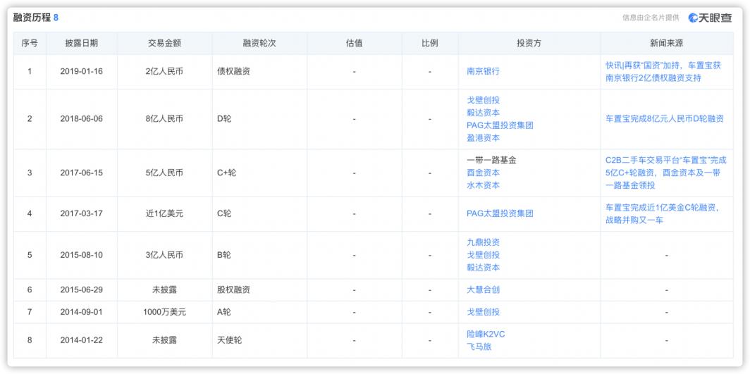Select 未披露 amount in 股权融资 row

(164, 289)
